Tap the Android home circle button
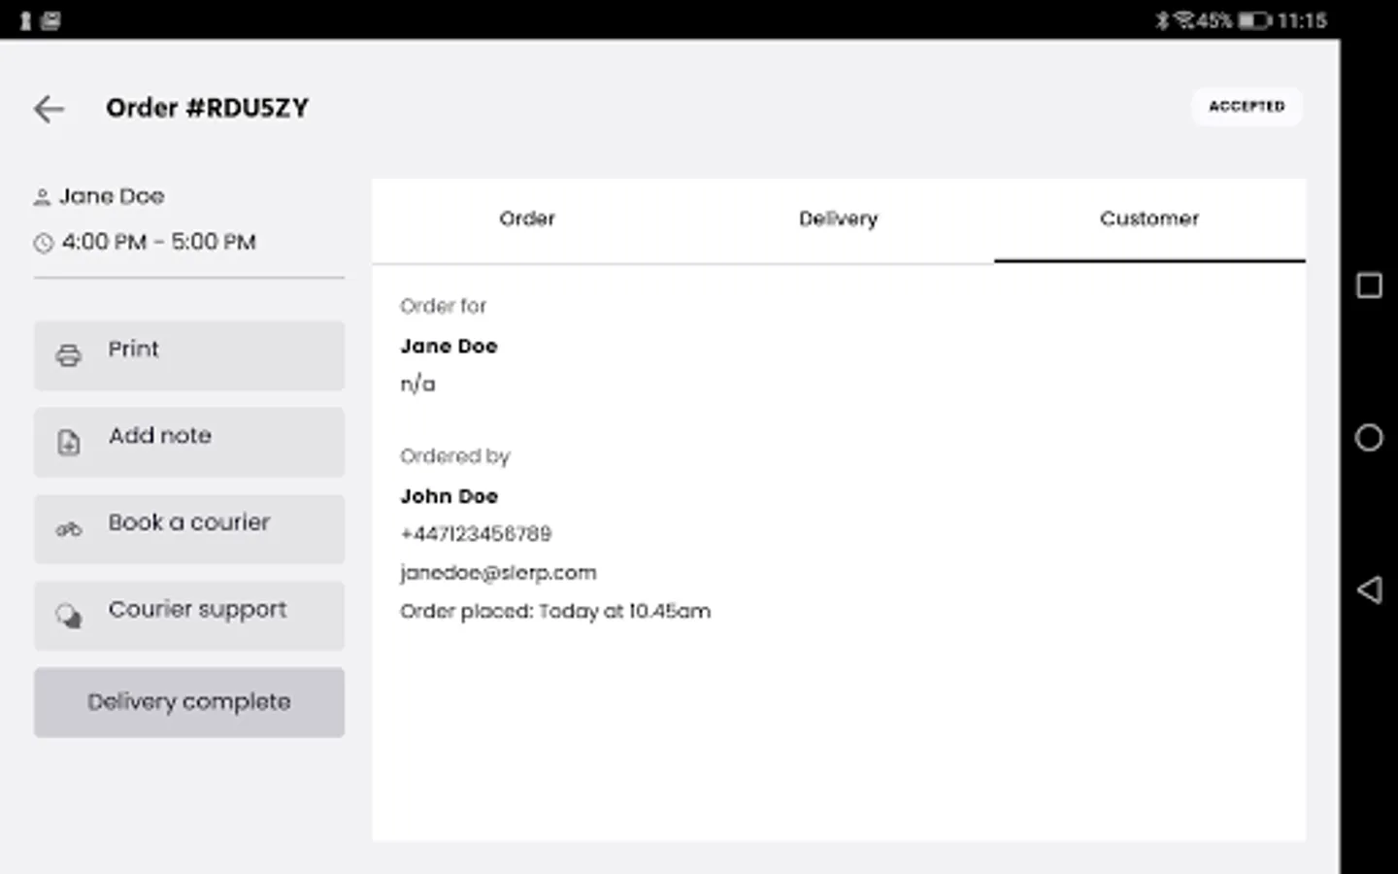1398x874 pixels. (1369, 438)
